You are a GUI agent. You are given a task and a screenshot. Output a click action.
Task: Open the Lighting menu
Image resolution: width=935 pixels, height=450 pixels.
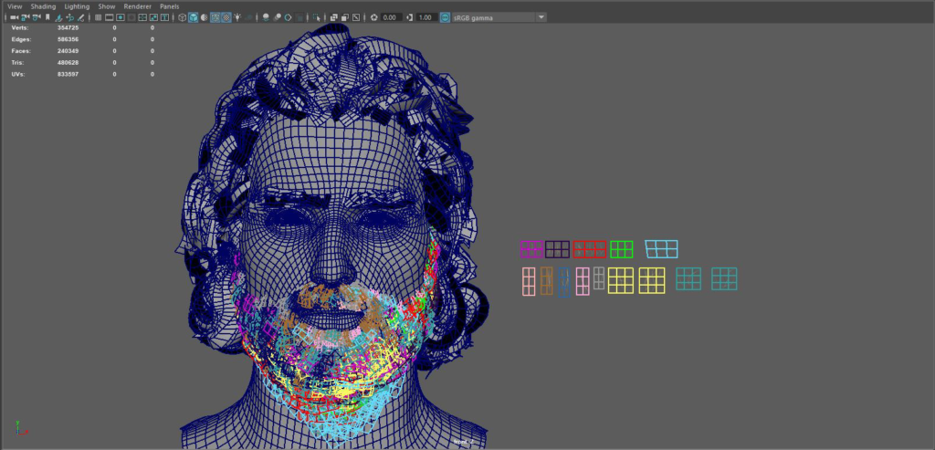click(77, 6)
